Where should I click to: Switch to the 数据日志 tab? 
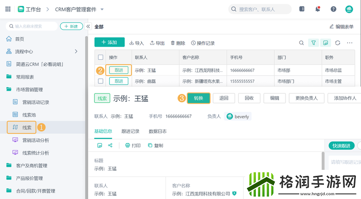tap(158, 131)
